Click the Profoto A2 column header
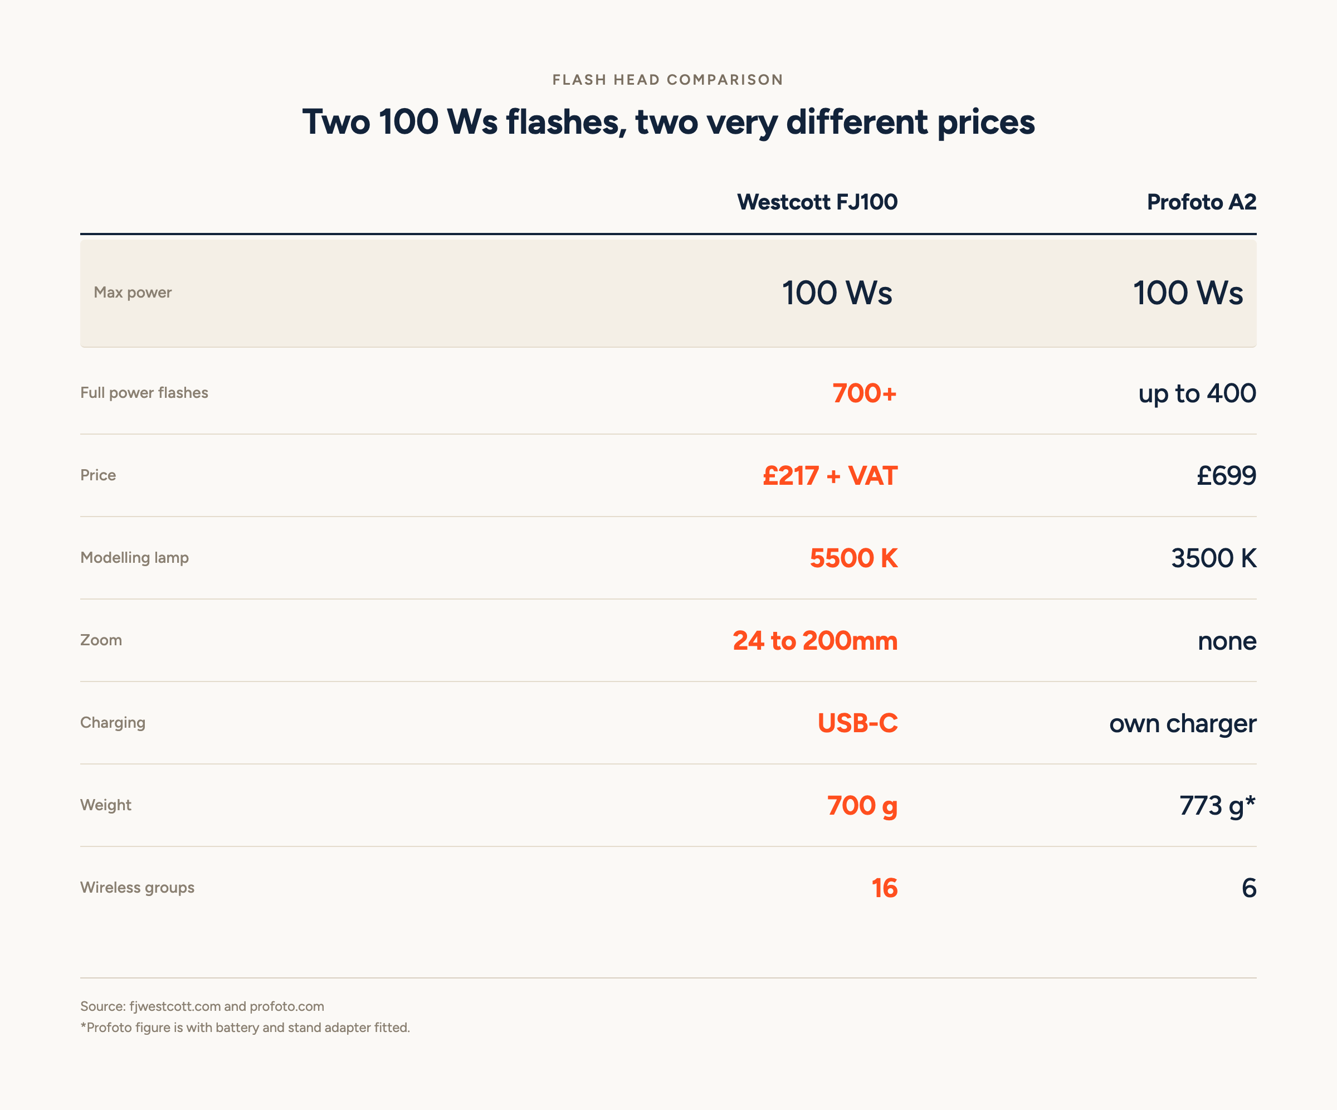 pos(1202,202)
